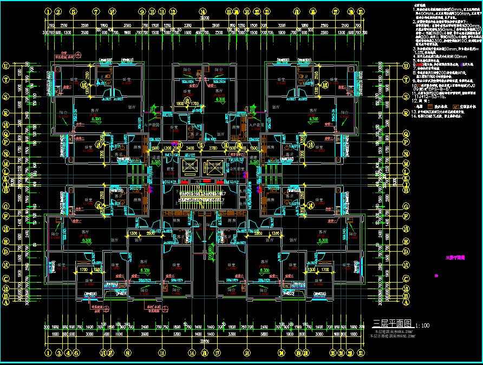483x365 pixels.
Task: Select the right elevator shaft cross symbol
Action: [x=214, y=167]
